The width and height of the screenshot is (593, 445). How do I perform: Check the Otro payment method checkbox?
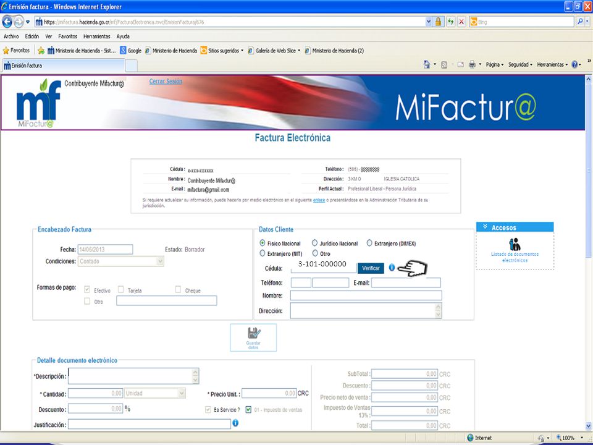point(87,301)
